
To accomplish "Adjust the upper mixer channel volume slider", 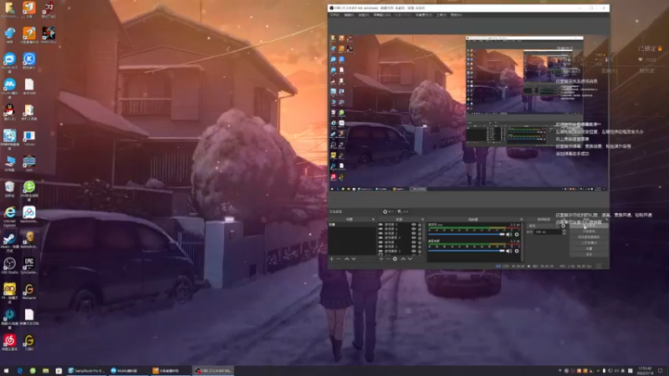I will tap(467, 234).
